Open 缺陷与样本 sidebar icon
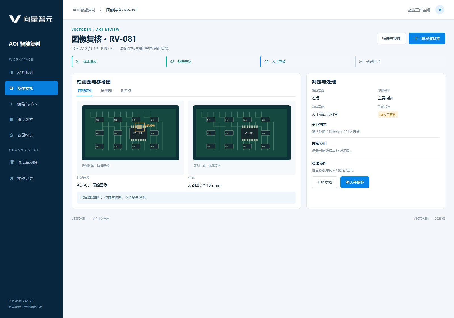454x318 pixels. click(x=11, y=104)
